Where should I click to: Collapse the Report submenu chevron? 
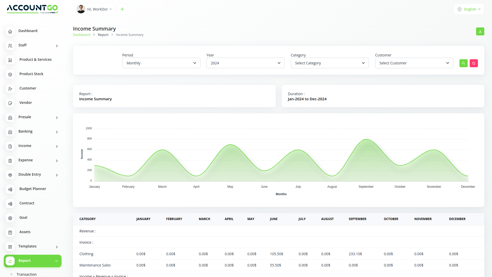[x=56, y=261]
